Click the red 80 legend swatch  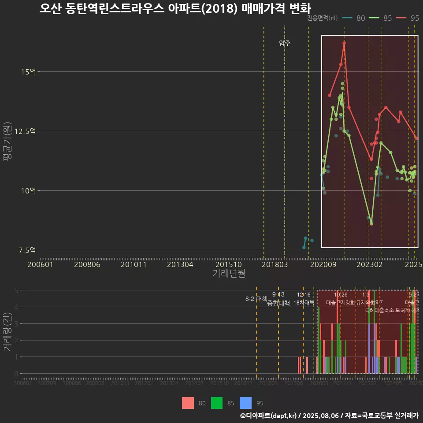188,403
